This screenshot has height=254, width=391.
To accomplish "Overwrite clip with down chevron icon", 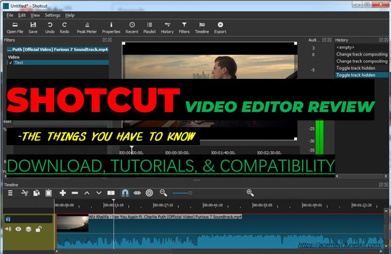I will click(99, 193).
